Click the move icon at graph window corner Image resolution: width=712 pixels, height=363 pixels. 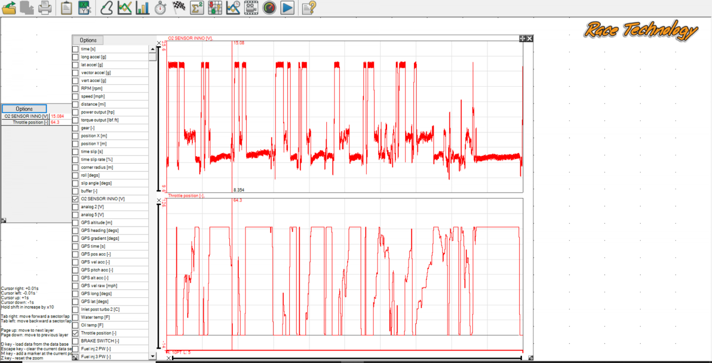pos(522,39)
